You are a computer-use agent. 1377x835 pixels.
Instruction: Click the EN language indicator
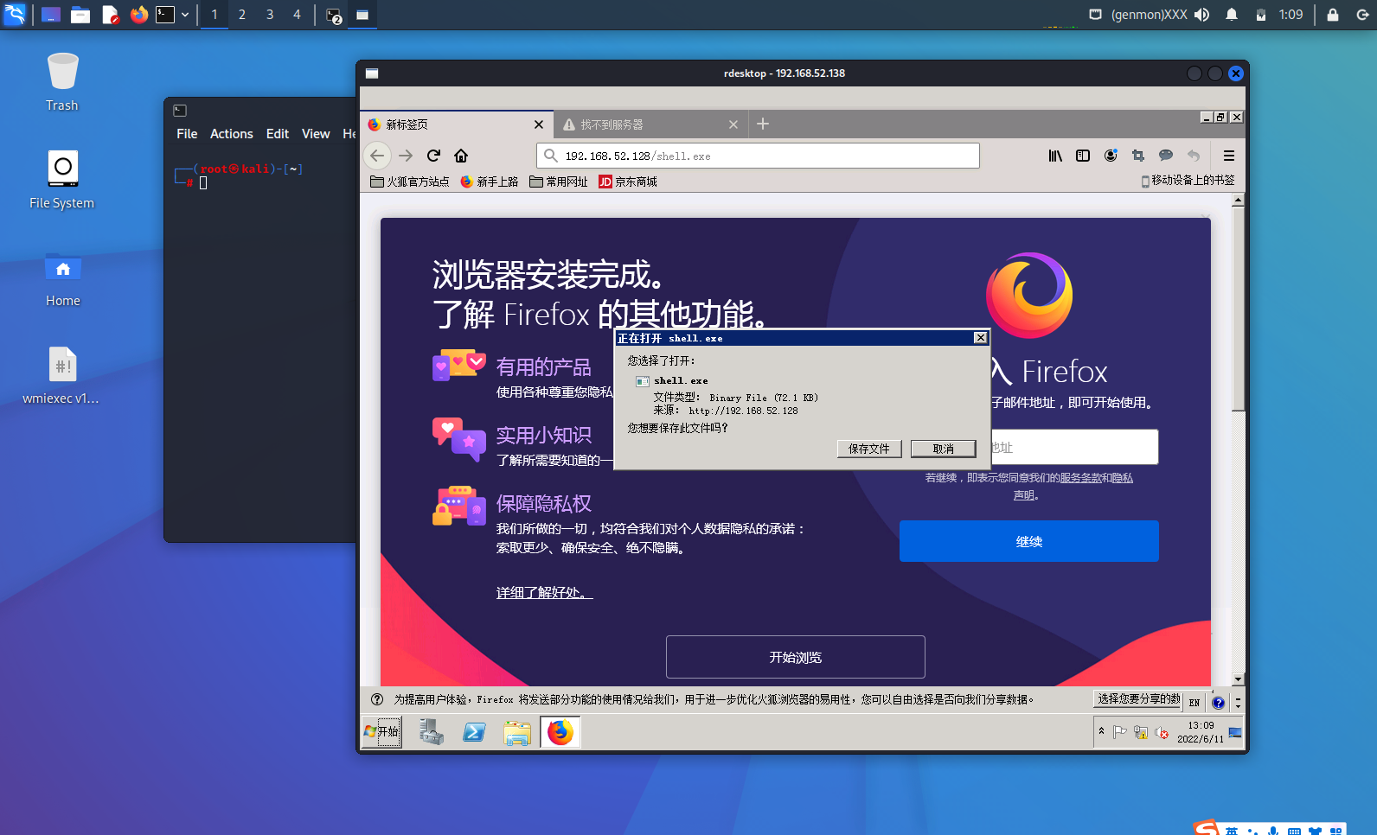pyautogui.click(x=1194, y=702)
